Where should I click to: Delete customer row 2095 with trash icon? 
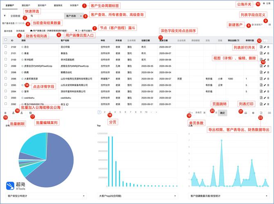268,85
